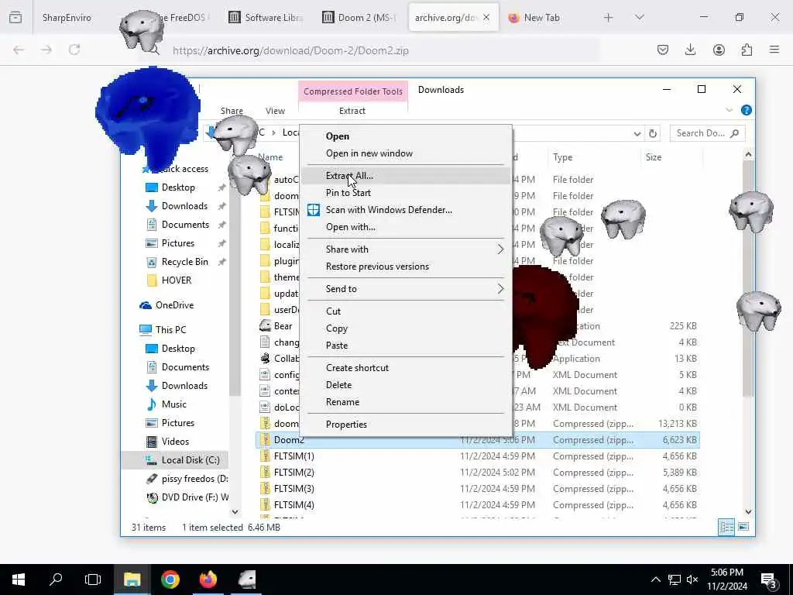Open Music folder under This PC
Image resolution: width=793 pixels, height=595 pixels.
pyautogui.click(x=174, y=404)
